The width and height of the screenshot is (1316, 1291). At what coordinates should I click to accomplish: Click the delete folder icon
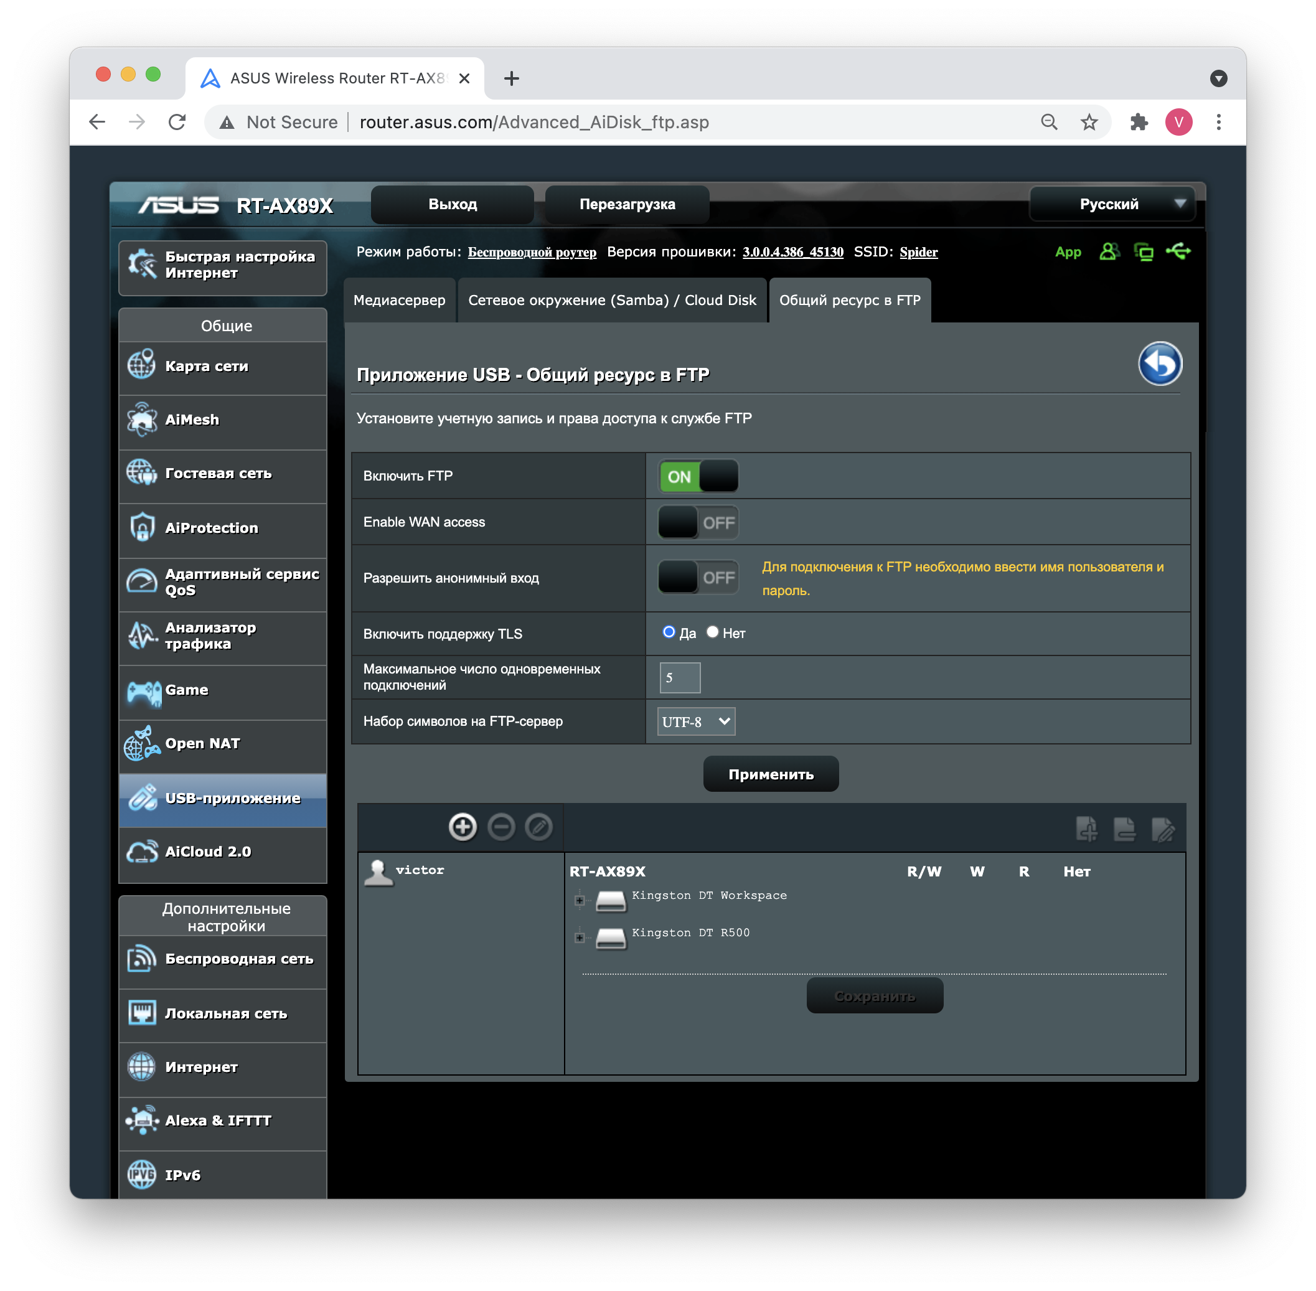click(1125, 829)
